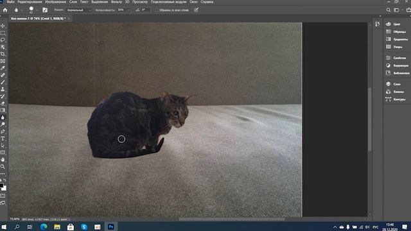Screen dimensions: 411x231
Task: Open the Образцы panel
Action: pos(396,31)
